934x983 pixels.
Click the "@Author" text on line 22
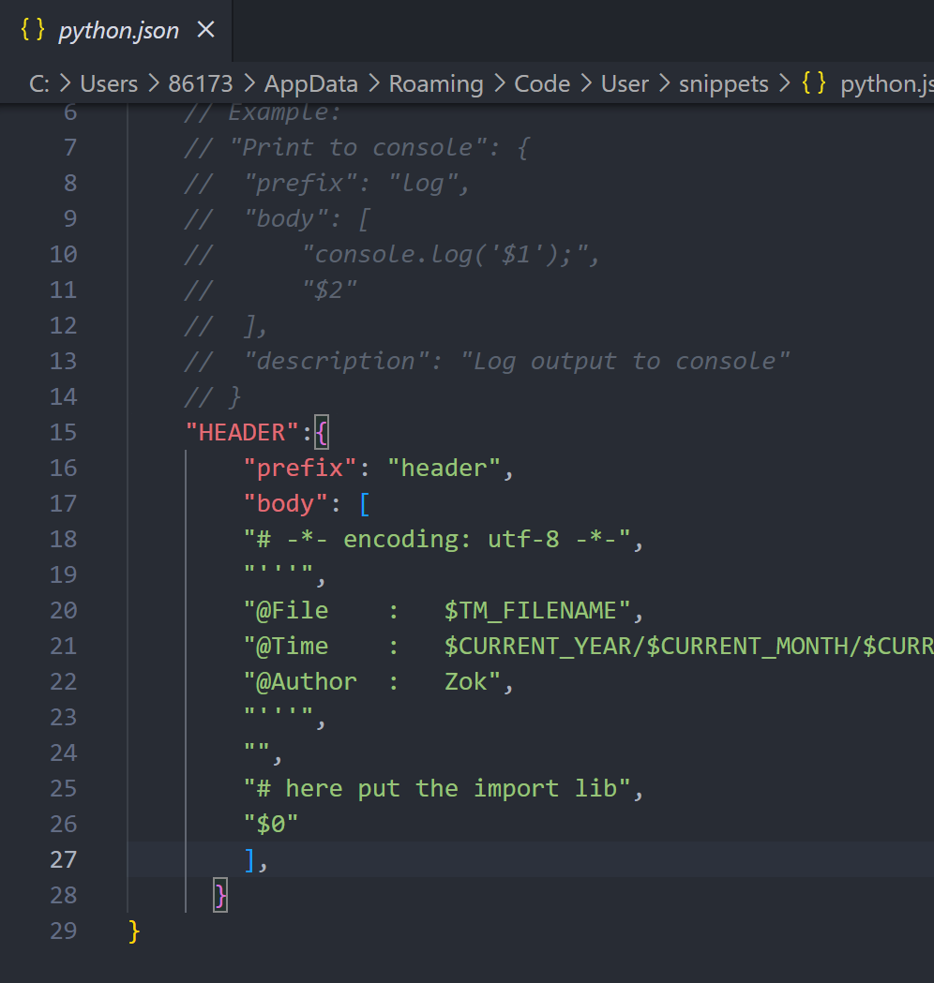click(x=307, y=682)
